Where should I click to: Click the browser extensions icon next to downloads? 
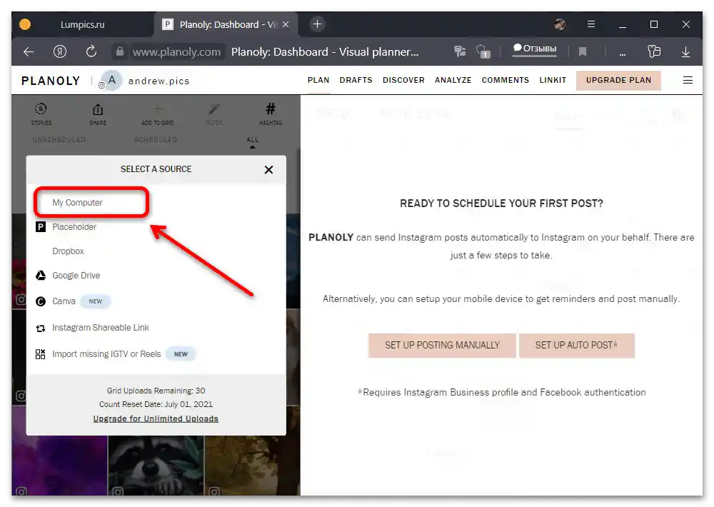click(x=654, y=51)
